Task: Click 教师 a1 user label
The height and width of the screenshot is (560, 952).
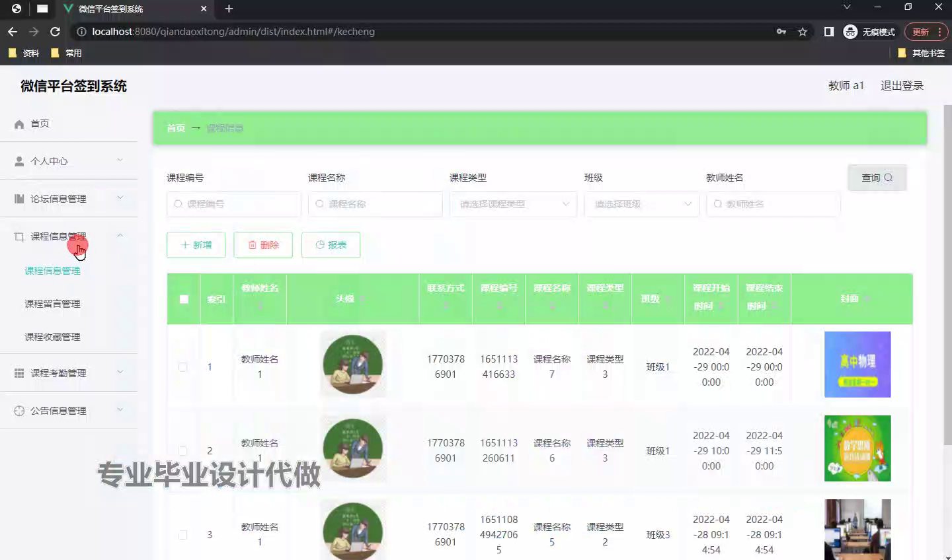Action: pyautogui.click(x=846, y=86)
